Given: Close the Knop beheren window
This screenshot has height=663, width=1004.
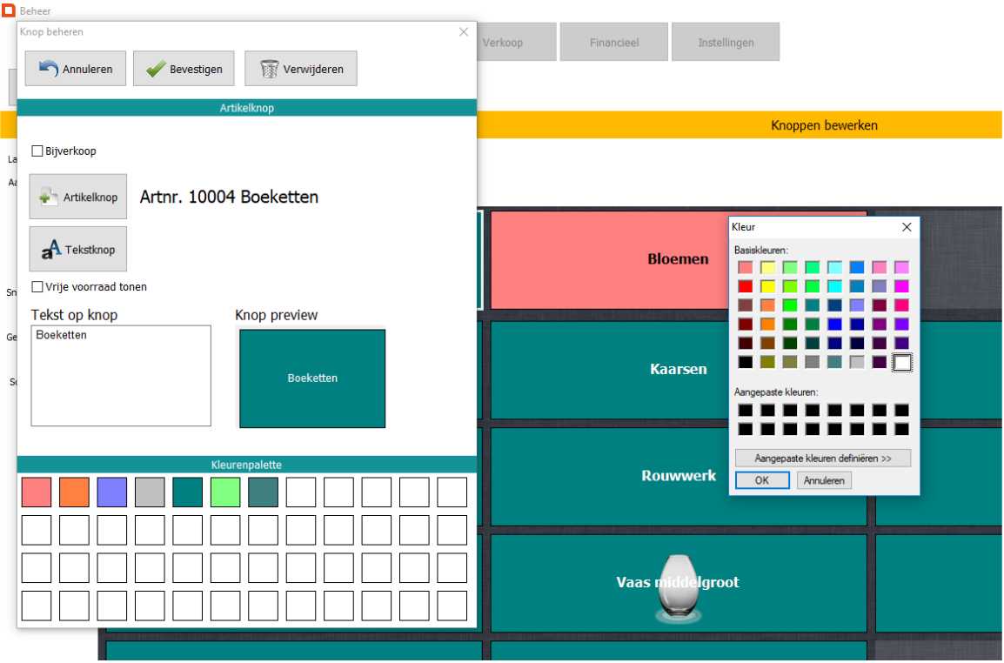Looking at the screenshot, I should pyautogui.click(x=464, y=32).
